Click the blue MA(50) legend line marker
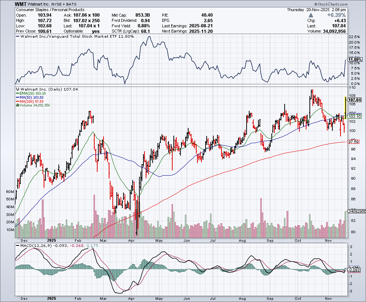 point(17,98)
